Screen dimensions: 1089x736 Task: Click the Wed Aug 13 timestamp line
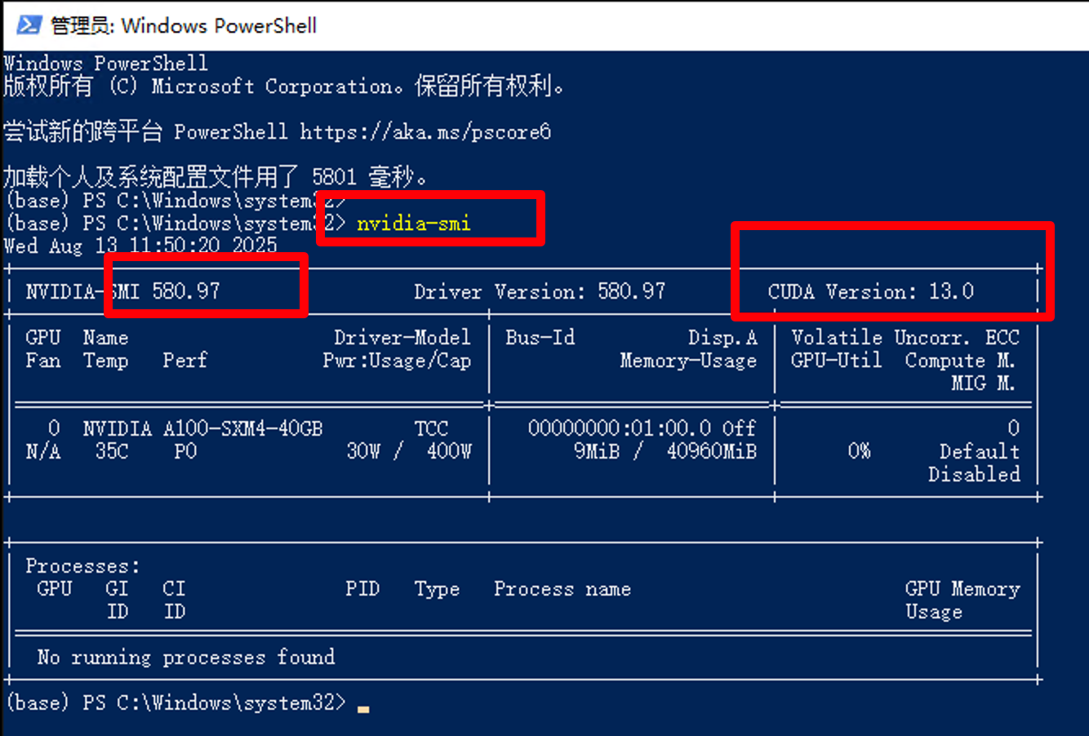tap(140, 246)
